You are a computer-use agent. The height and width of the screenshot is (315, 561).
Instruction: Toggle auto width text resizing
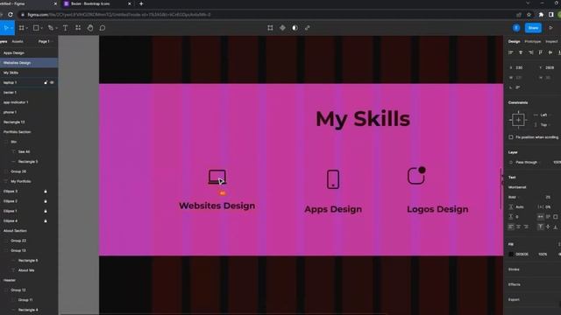coord(541,217)
